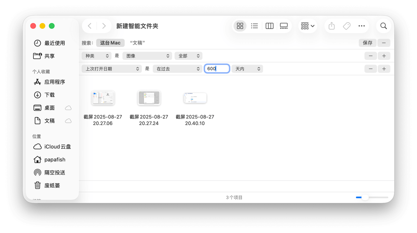The width and height of the screenshot is (417, 233).
Task: Open the grouping options dropdown
Action: 308,26
